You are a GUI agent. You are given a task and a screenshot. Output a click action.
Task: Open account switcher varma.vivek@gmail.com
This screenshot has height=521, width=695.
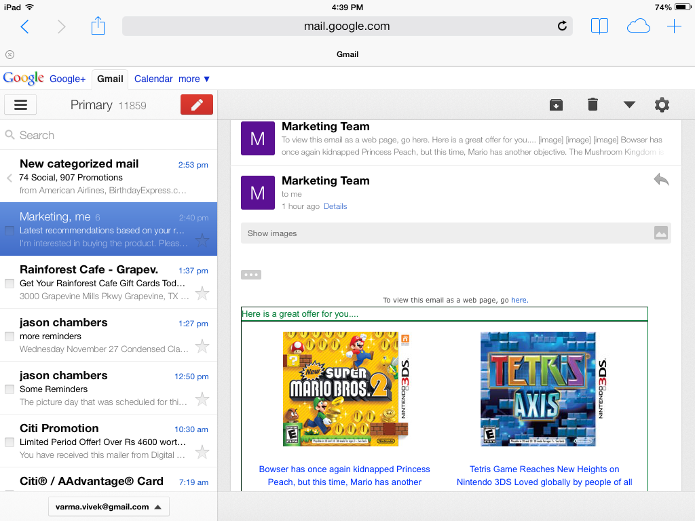pos(109,507)
